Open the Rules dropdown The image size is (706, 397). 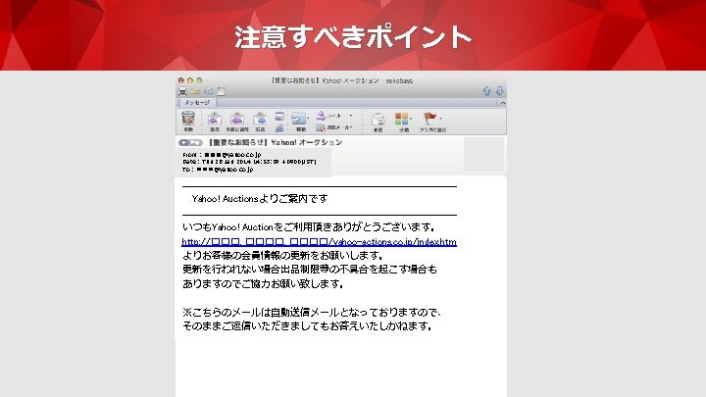(333, 116)
